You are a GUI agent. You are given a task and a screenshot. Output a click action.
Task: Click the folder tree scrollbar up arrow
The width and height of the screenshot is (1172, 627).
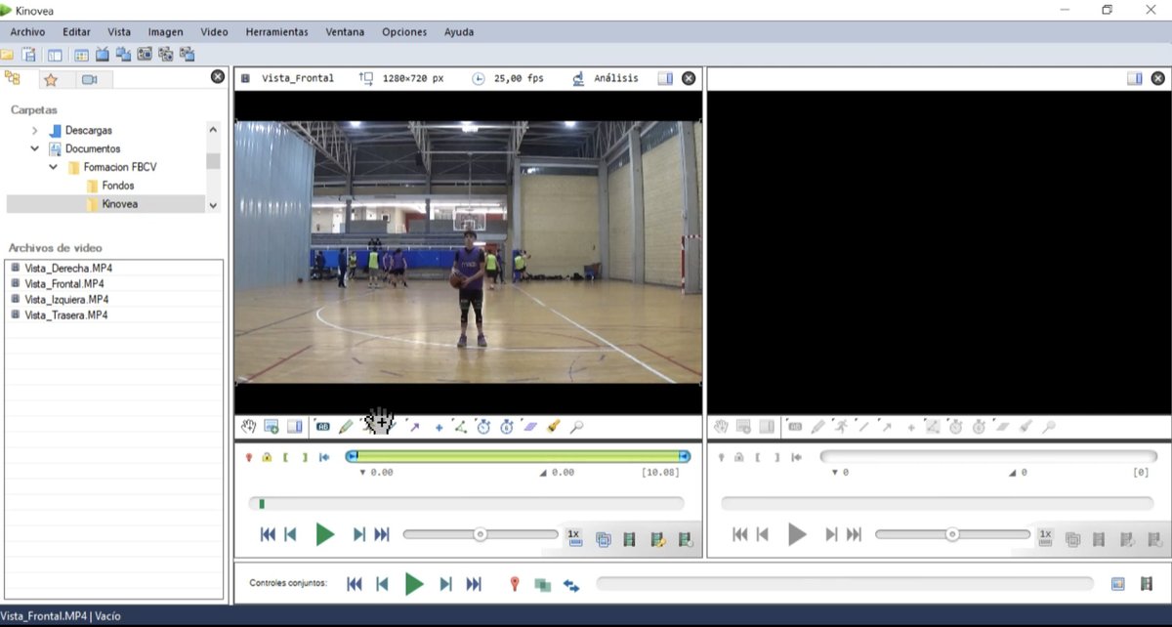tap(213, 129)
